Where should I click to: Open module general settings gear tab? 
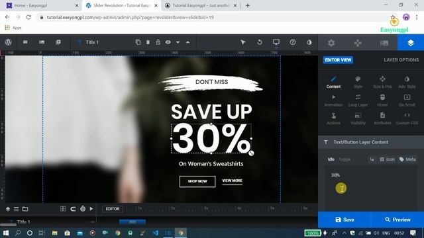click(x=331, y=42)
